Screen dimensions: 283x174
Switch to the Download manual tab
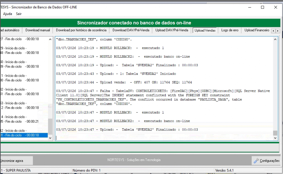[x=37, y=30]
